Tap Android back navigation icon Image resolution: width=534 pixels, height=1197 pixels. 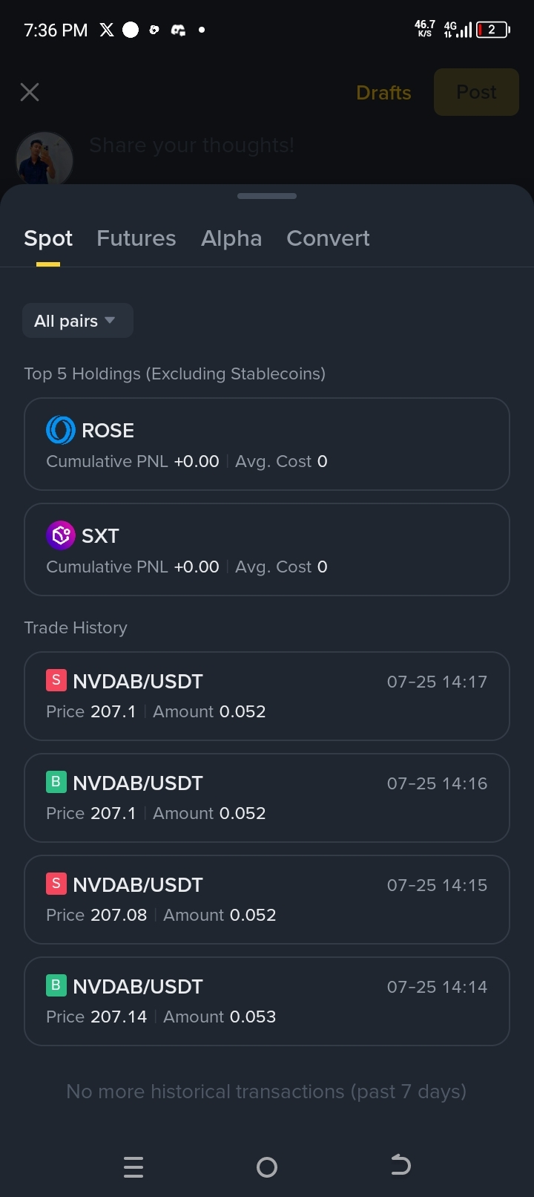point(400,1166)
